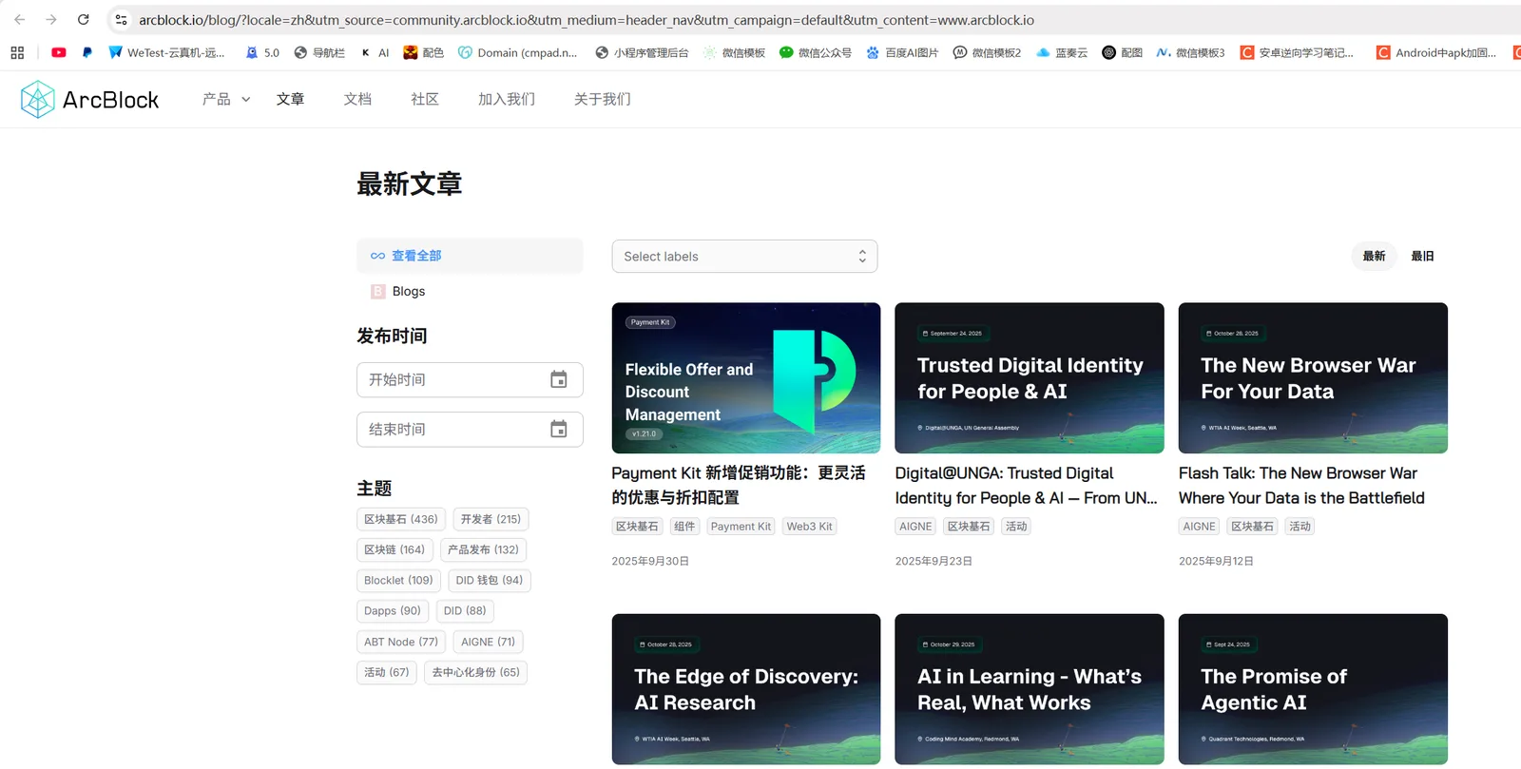Open the 小程序管理后台 bookmark
1521x769 pixels.
(642, 53)
